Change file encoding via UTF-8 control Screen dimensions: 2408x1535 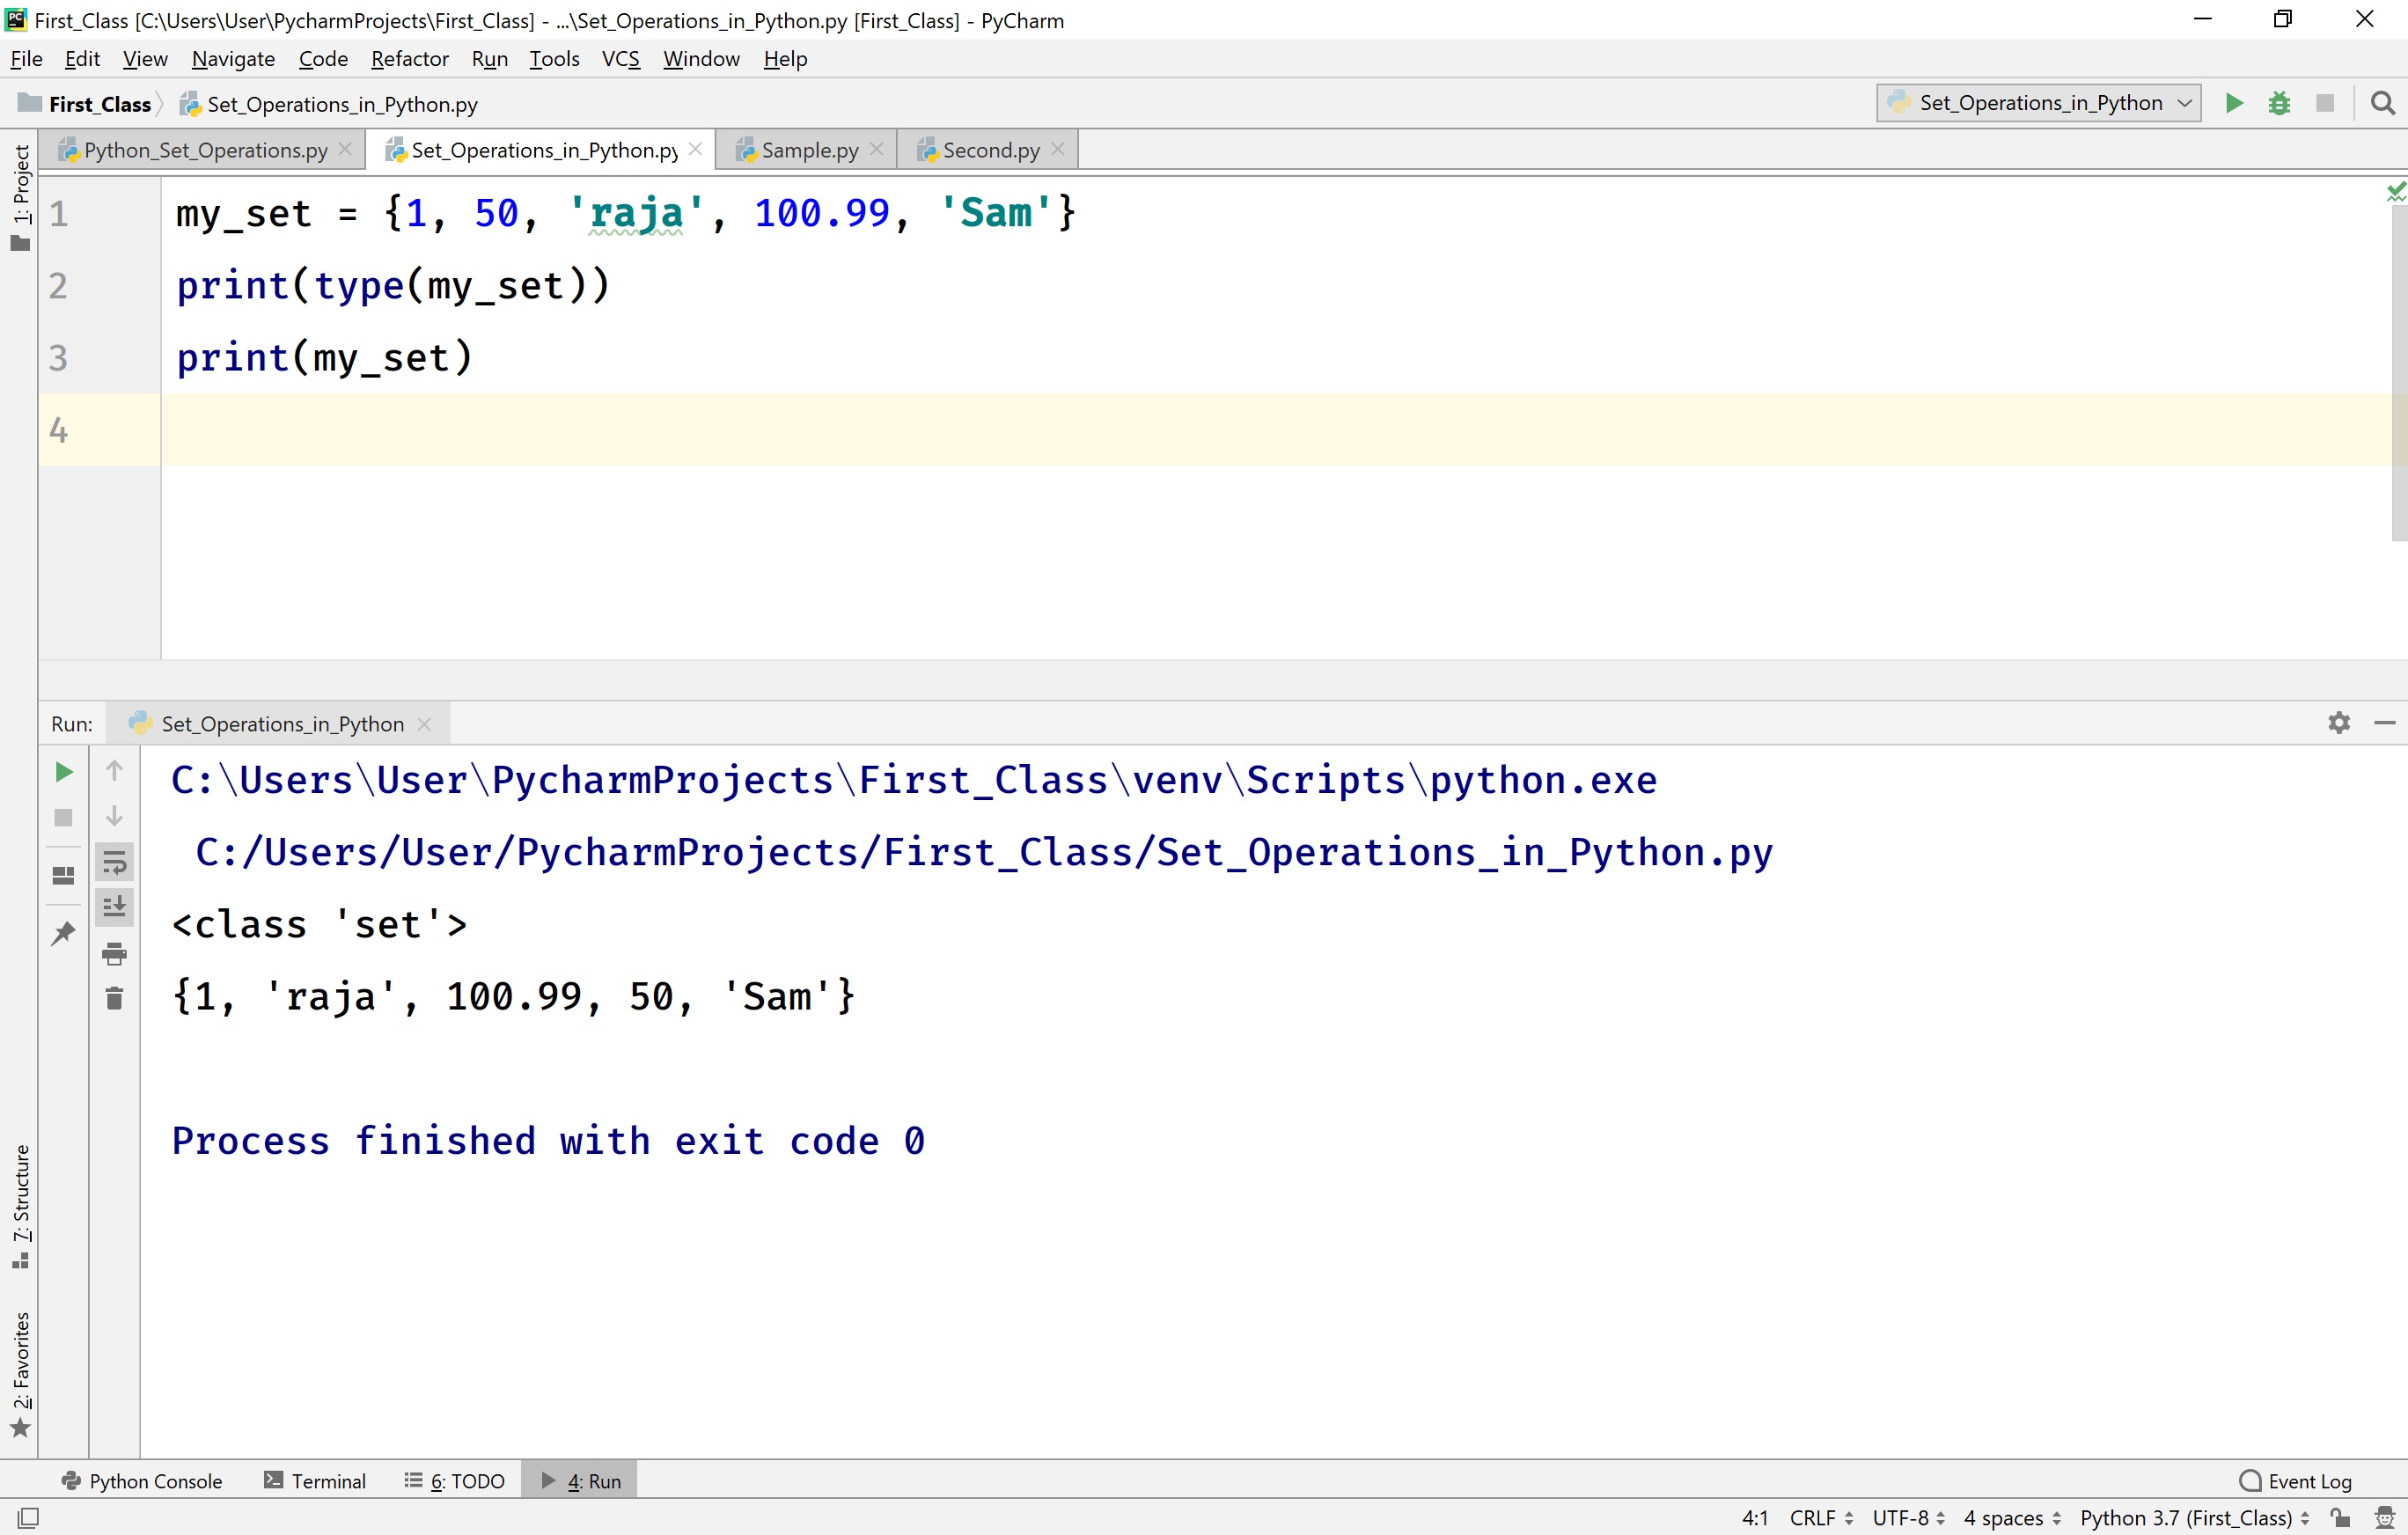tap(1901, 1517)
